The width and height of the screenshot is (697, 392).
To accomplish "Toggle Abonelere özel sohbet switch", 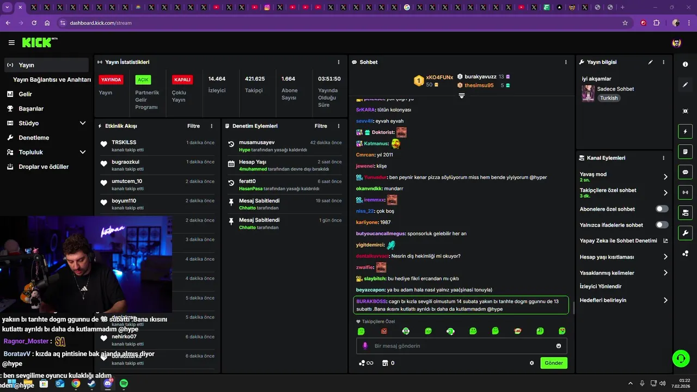I will click(x=662, y=209).
